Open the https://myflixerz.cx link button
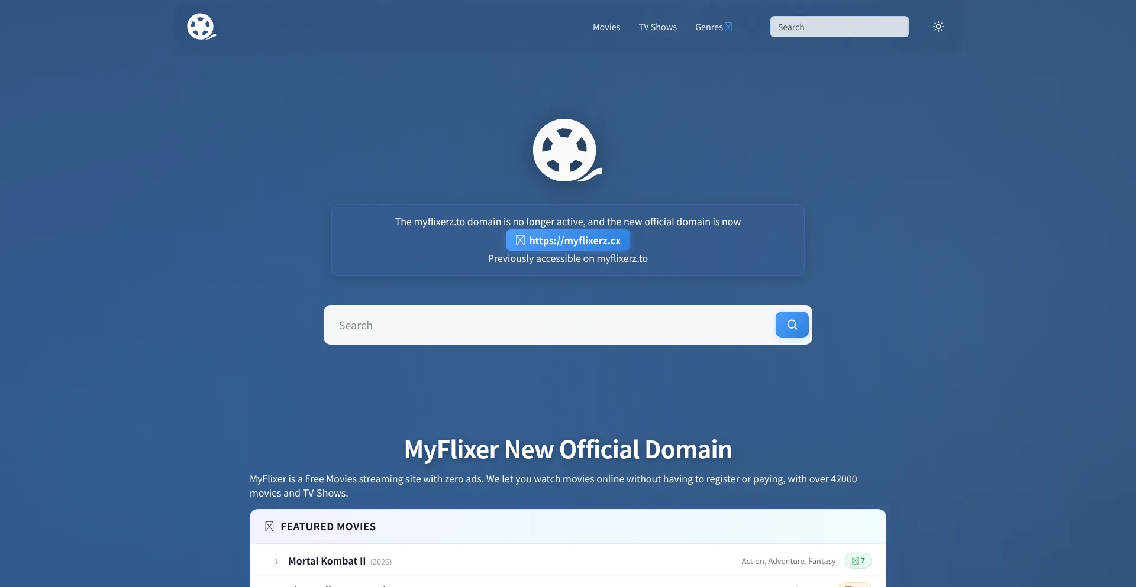The height and width of the screenshot is (587, 1136). click(568, 240)
